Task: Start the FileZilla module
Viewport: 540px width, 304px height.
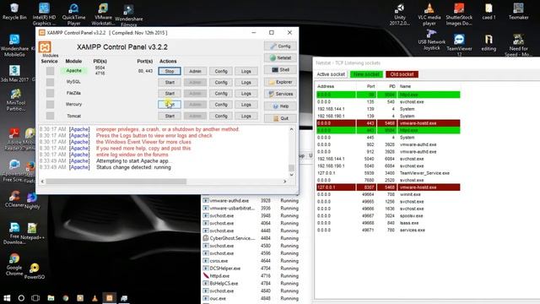Action: point(170,94)
